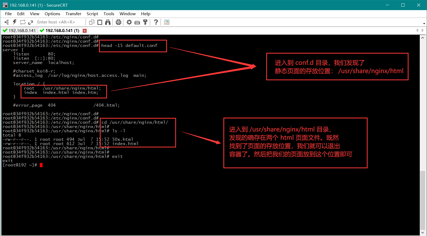Image resolution: width=427 pixels, height=236 pixels.
Task: Open the Script menu
Action: pos(92,14)
